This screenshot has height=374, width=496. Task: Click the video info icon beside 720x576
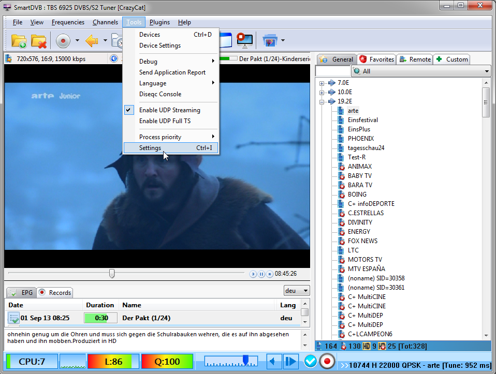coord(9,58)
